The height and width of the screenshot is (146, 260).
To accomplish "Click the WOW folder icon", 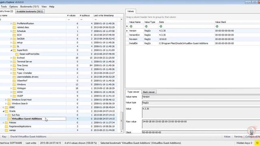I will (x=15, y=92).
